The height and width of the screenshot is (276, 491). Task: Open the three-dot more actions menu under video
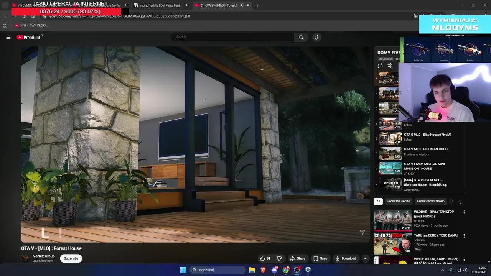366,258
